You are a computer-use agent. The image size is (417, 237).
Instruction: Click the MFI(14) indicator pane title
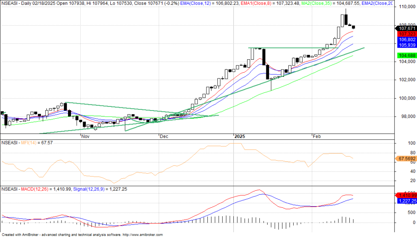click(x=29, y=143)
